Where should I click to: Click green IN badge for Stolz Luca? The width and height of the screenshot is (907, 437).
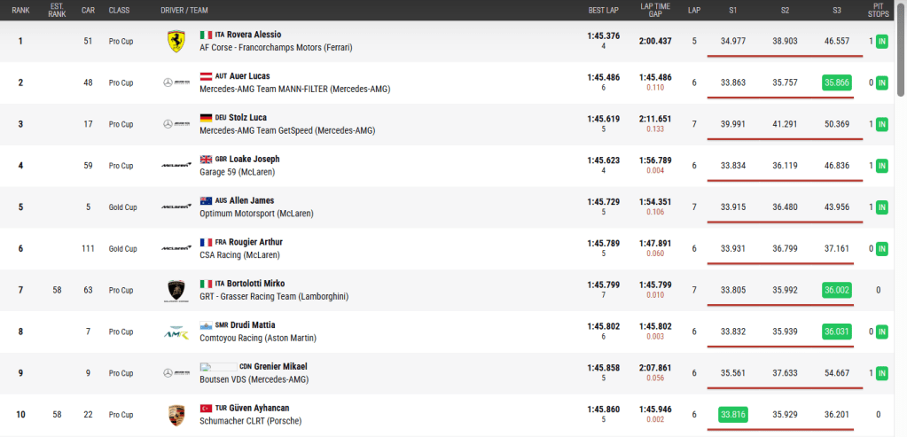click(x=882, y=124)
